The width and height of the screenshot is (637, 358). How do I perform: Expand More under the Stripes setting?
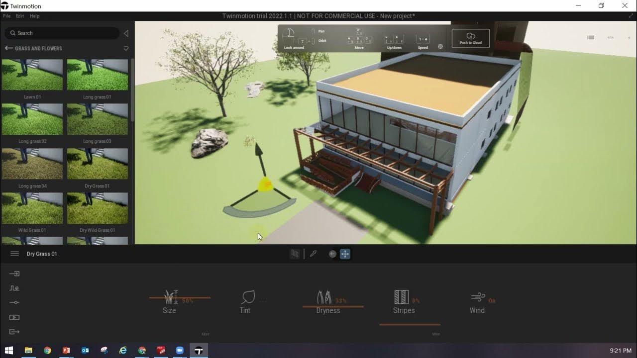coord(436,334)
